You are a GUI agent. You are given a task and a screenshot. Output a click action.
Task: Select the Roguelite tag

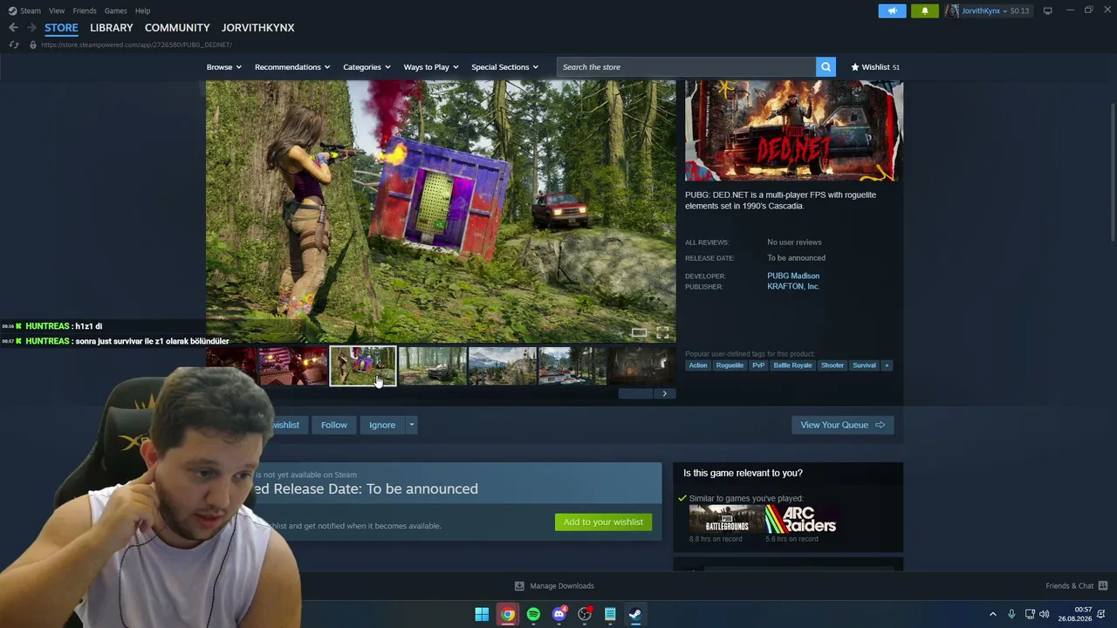[x=730, y=365]
